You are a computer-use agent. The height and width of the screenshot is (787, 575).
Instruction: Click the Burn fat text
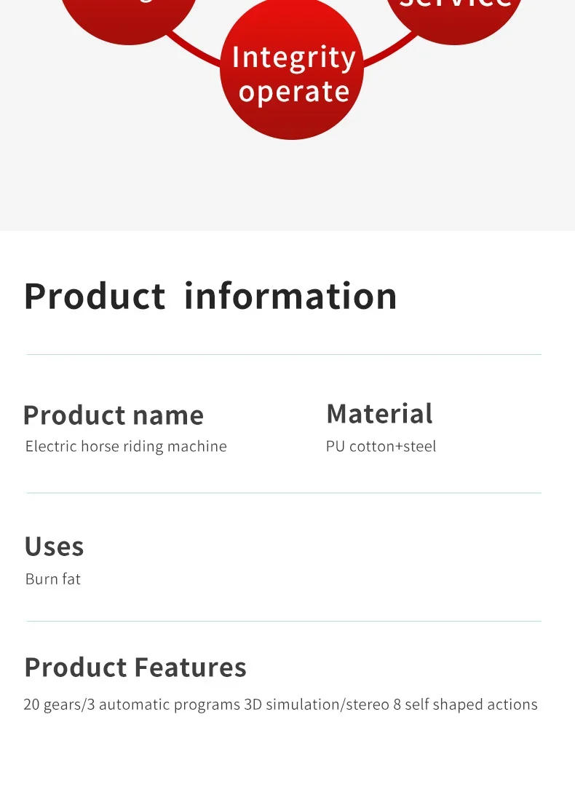(53, 579)
